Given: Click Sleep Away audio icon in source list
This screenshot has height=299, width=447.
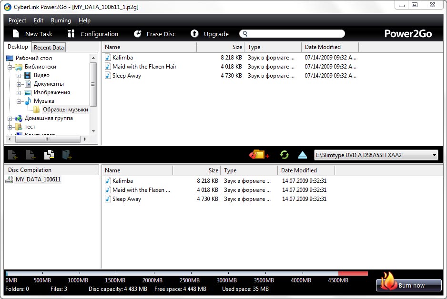Looking at the screenshot, I should coord(108,75).
